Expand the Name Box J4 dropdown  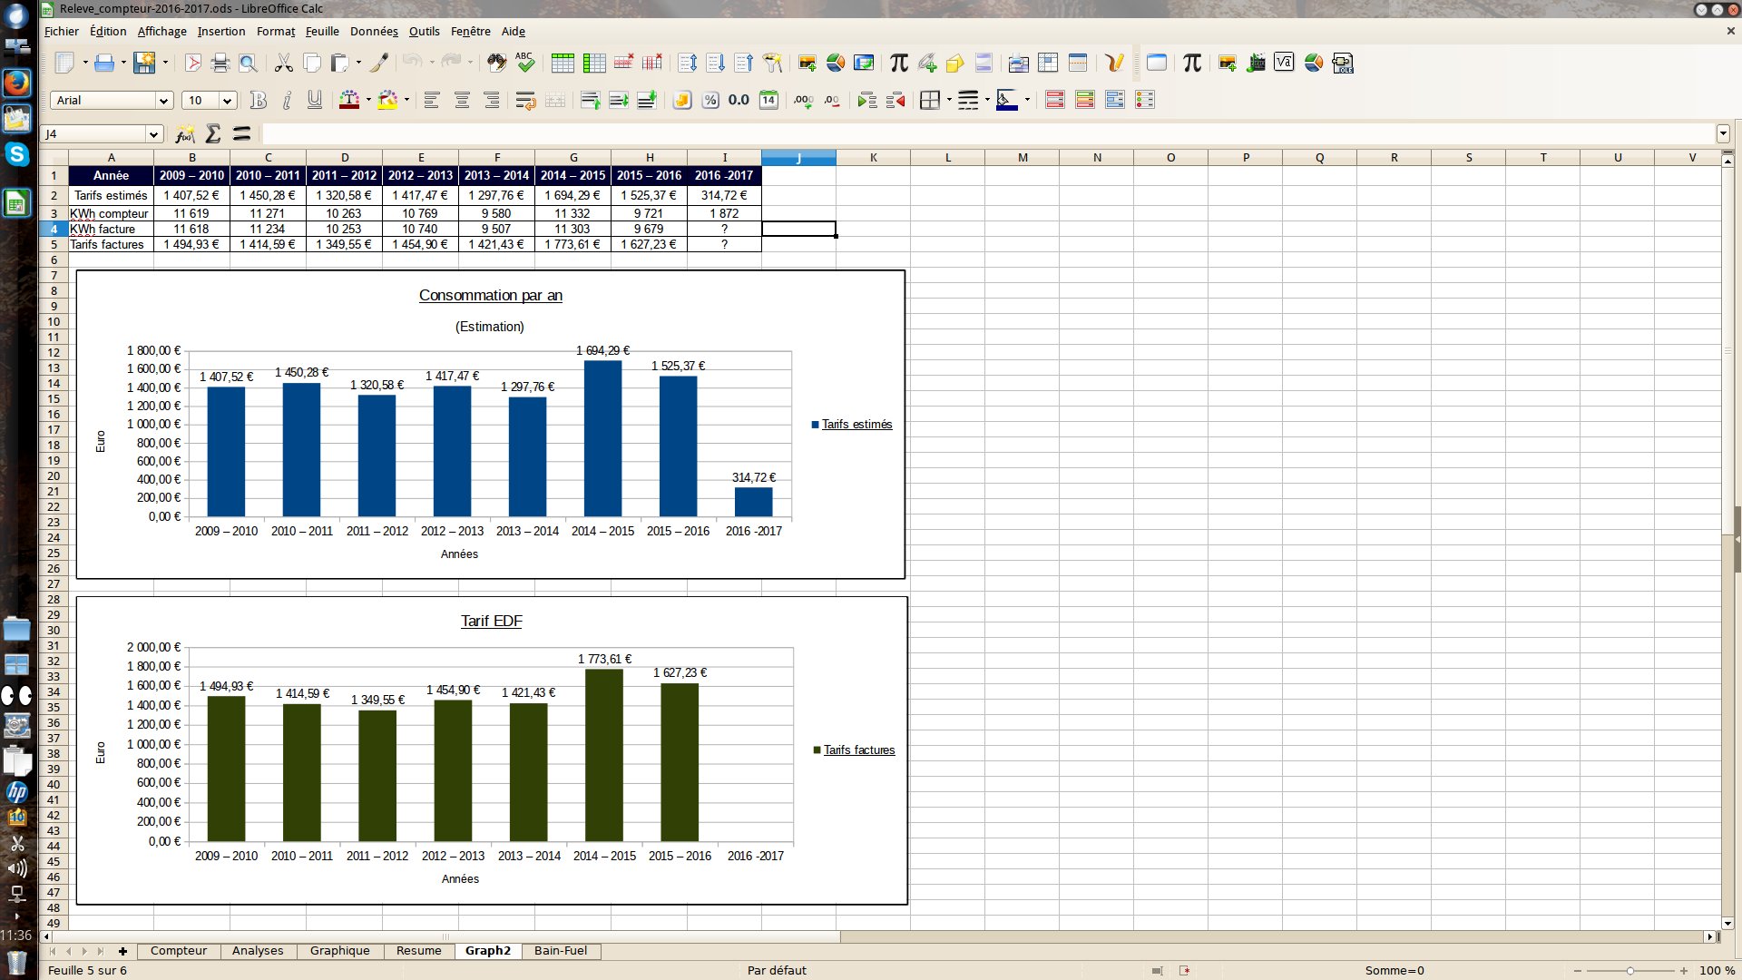tap(153, 134)
